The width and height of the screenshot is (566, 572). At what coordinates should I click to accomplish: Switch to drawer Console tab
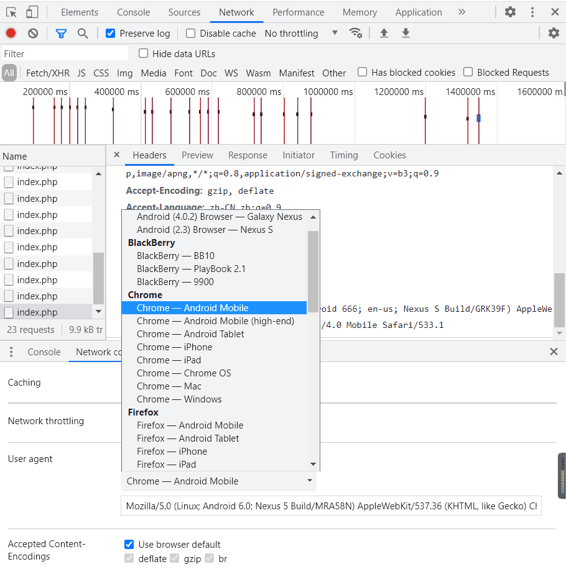point(44,352)
